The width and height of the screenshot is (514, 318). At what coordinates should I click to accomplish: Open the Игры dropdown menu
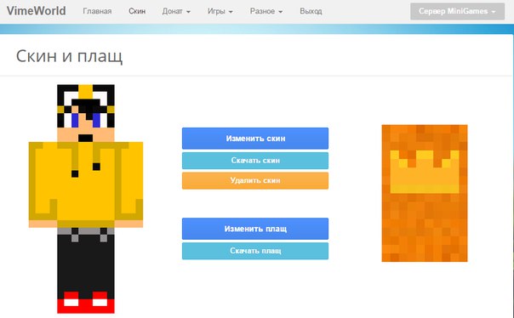220,11
